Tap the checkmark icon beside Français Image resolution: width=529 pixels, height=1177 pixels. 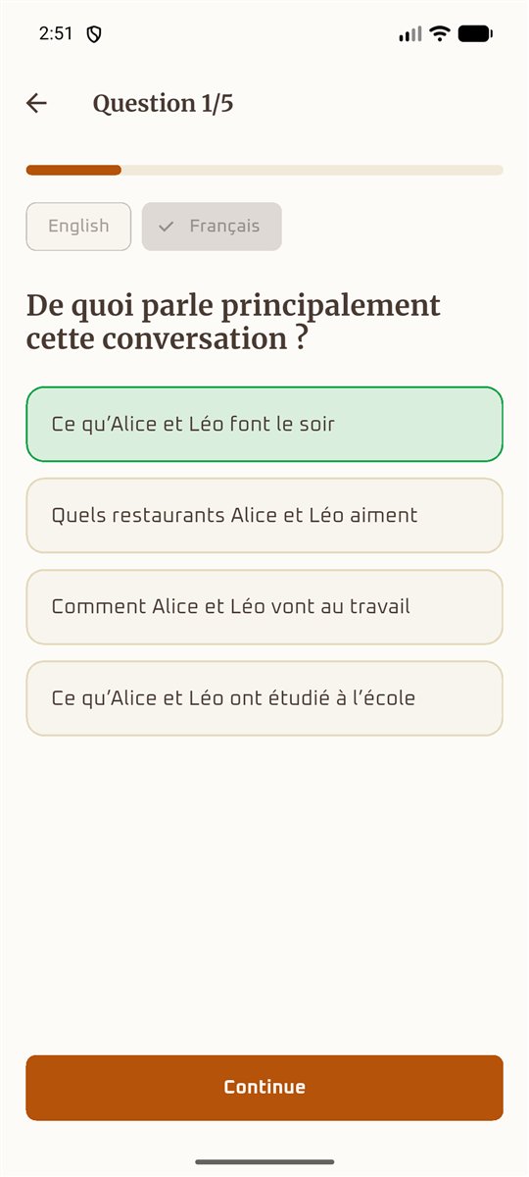(167, 227)
